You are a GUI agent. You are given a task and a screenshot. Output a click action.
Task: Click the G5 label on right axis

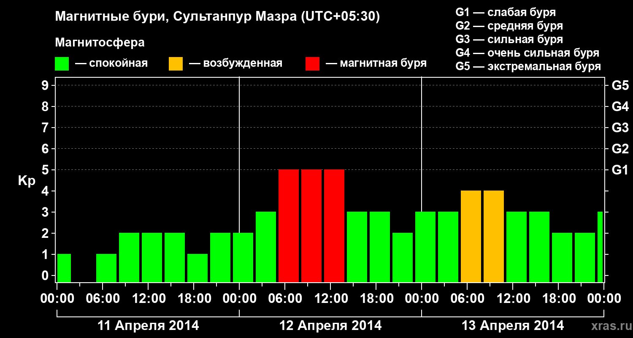[x=620, y=85]
